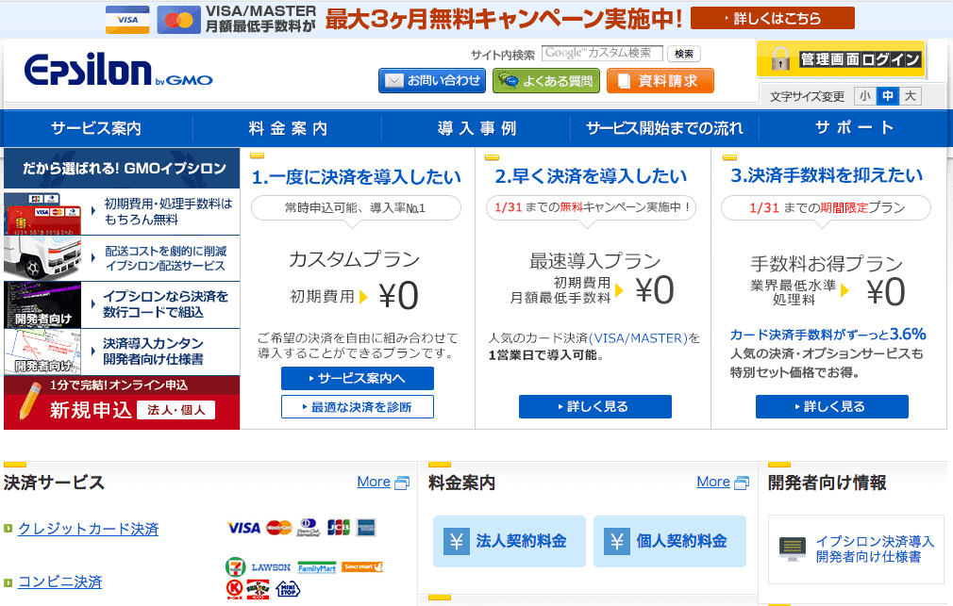
Task: Open イプシロンなら決済を数行コードで組込 link
Action: (165, 304)
